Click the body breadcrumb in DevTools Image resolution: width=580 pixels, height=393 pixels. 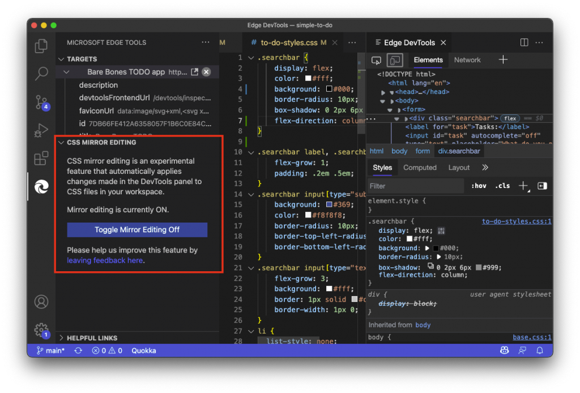point(399,151)
